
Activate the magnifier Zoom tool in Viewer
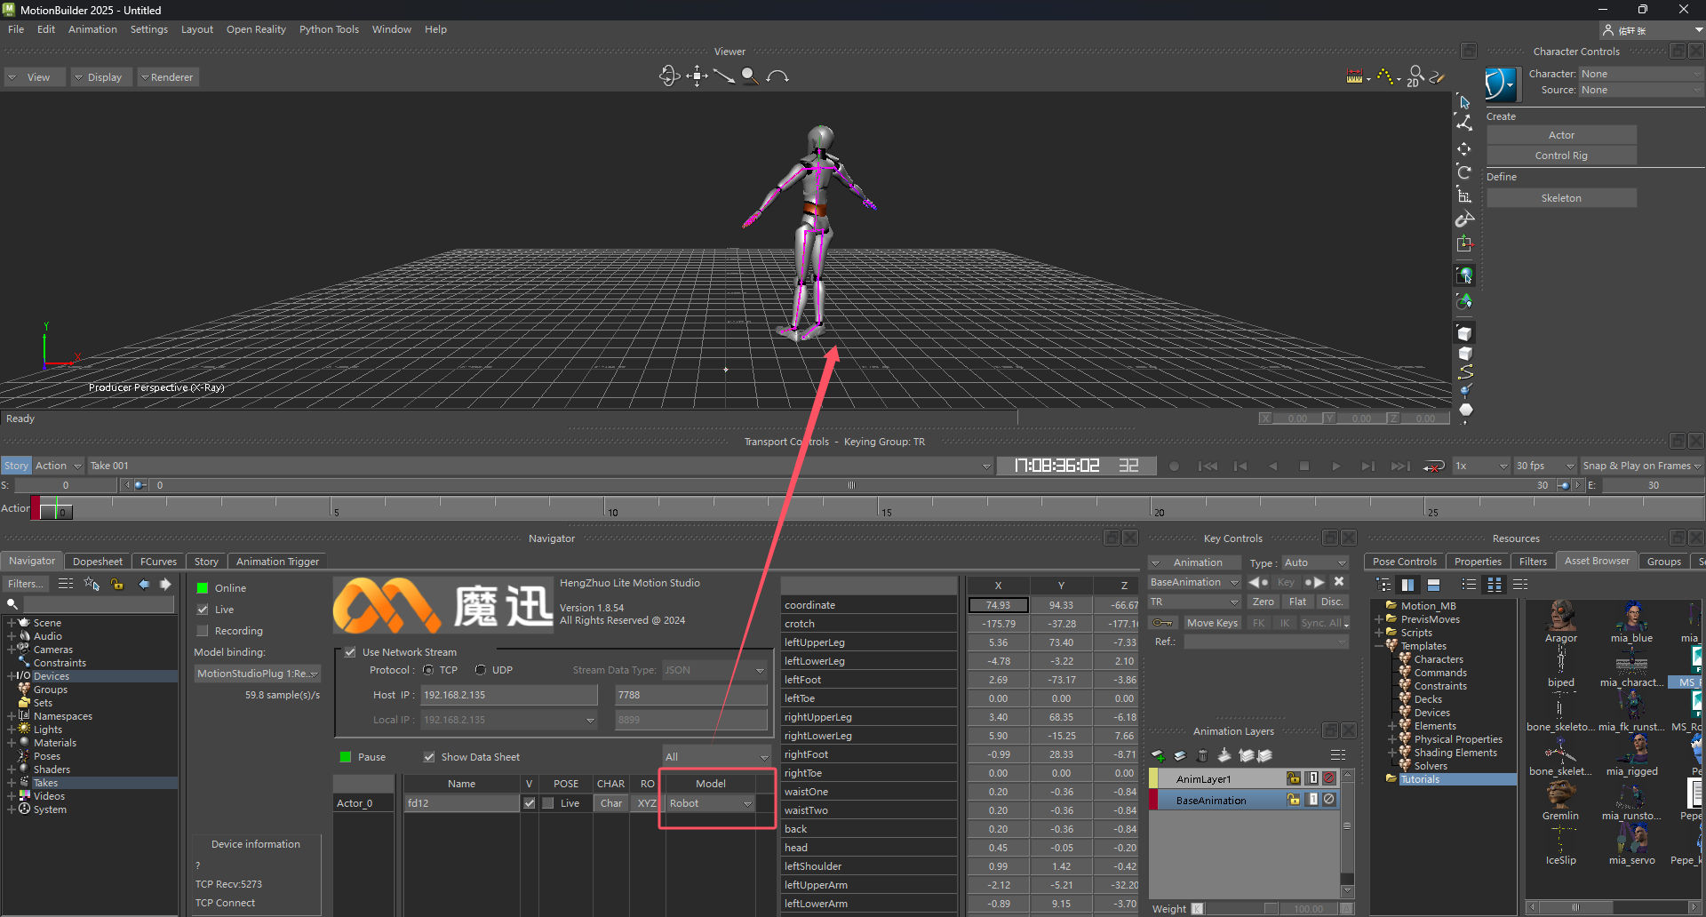click(x=750, y=76)
